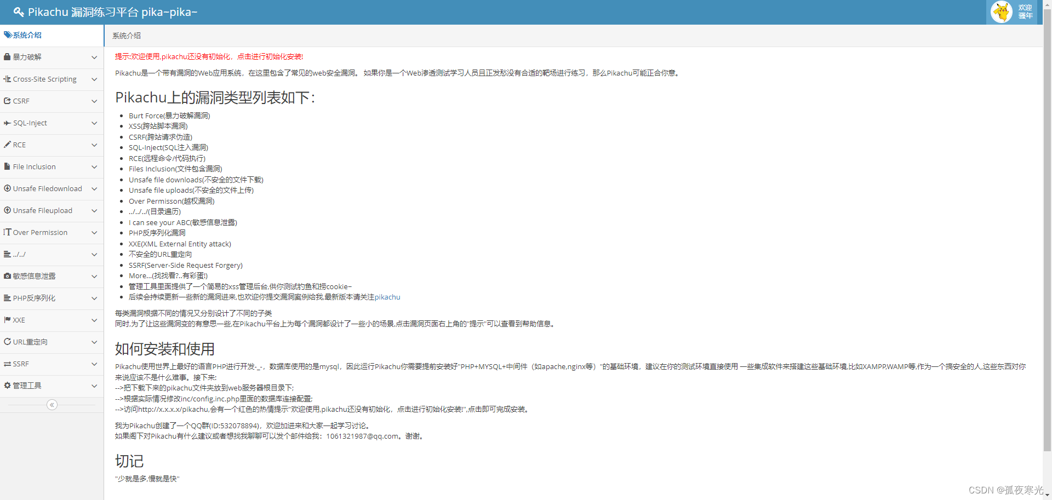Click the Pikachu avatar in the top-right corner

pyautogui.click(x=1001, y=12)
